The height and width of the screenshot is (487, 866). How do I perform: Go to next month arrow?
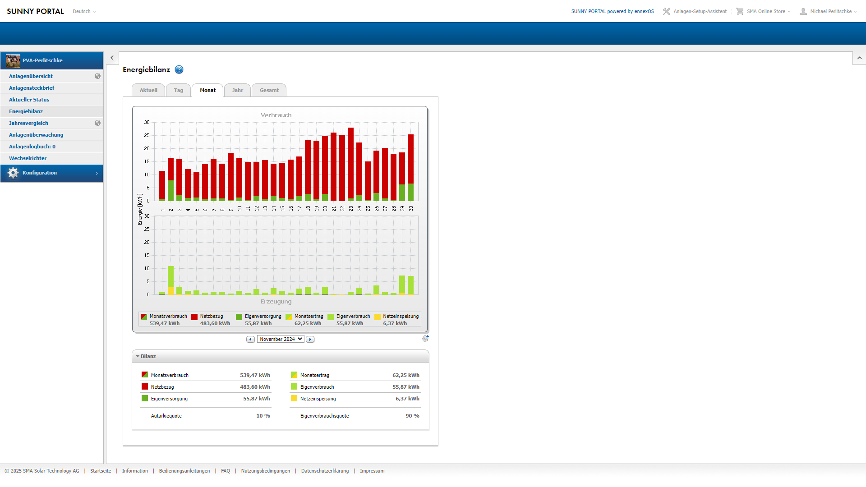pyautogui.click(x=310, y=339)
